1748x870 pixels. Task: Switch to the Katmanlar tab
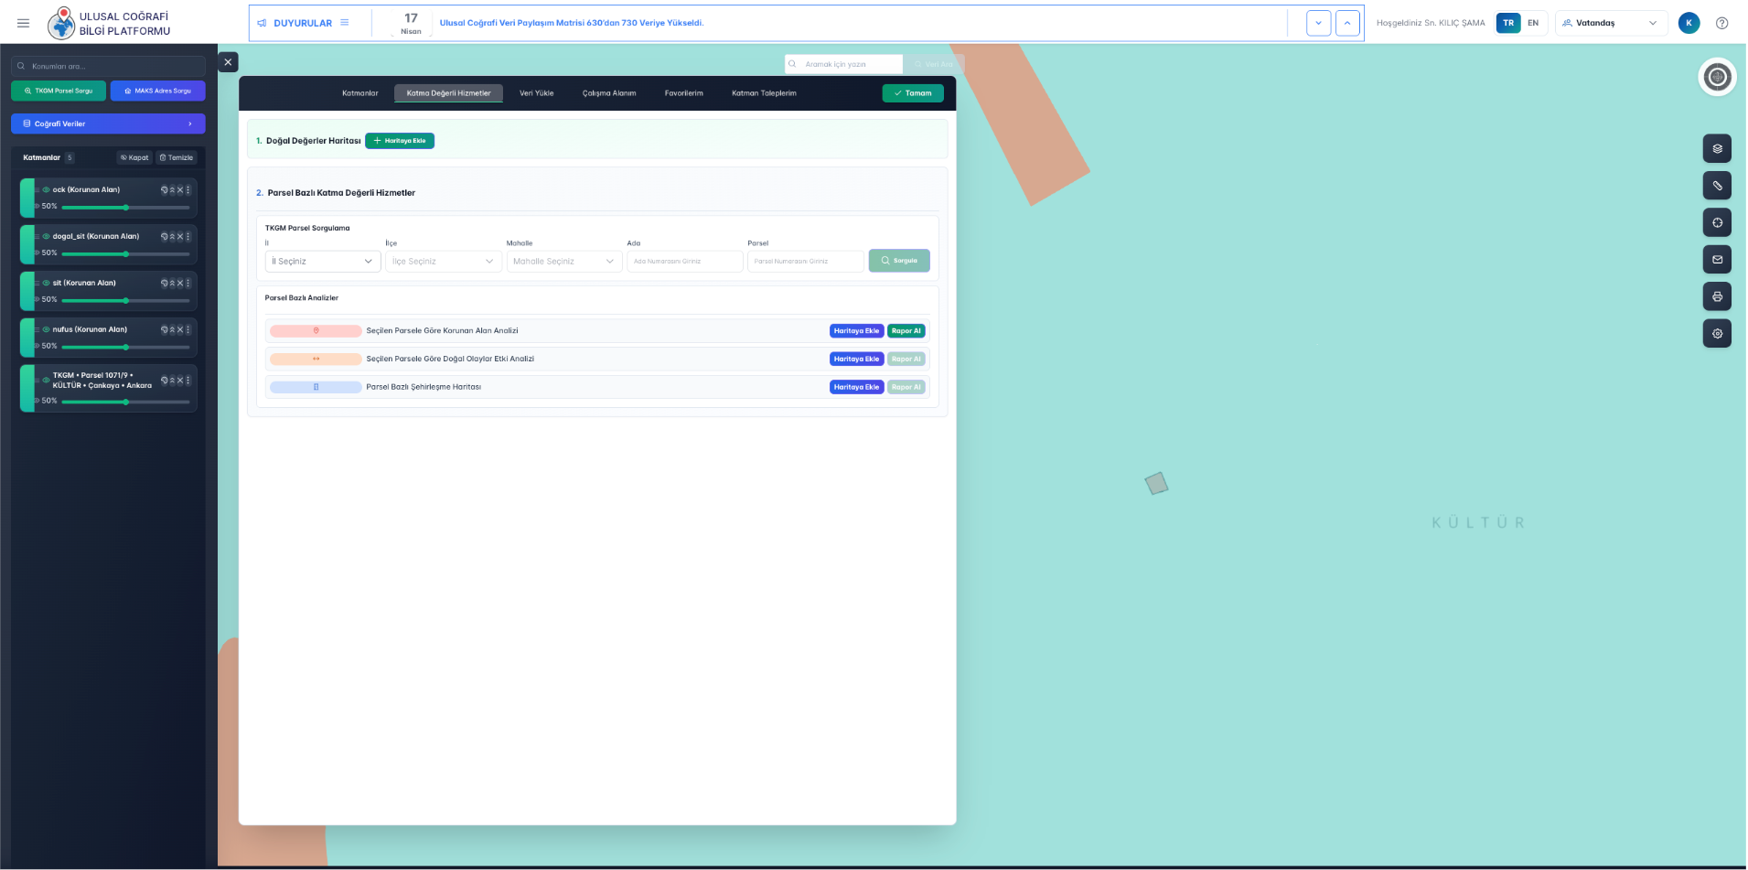click(360, 93)
